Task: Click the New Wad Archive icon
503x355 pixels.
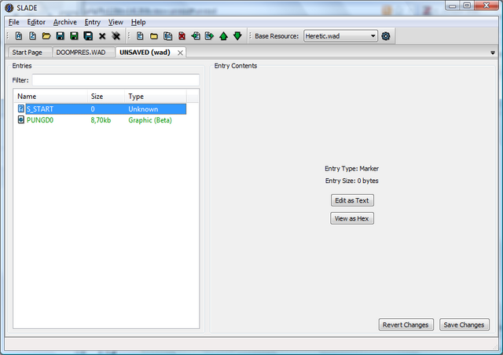Action: click(19, 36)
